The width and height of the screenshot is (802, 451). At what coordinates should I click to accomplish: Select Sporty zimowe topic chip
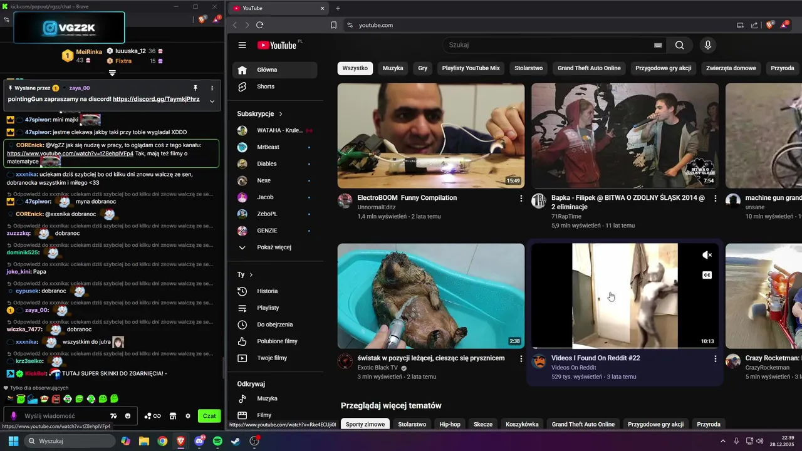(365, 424)
